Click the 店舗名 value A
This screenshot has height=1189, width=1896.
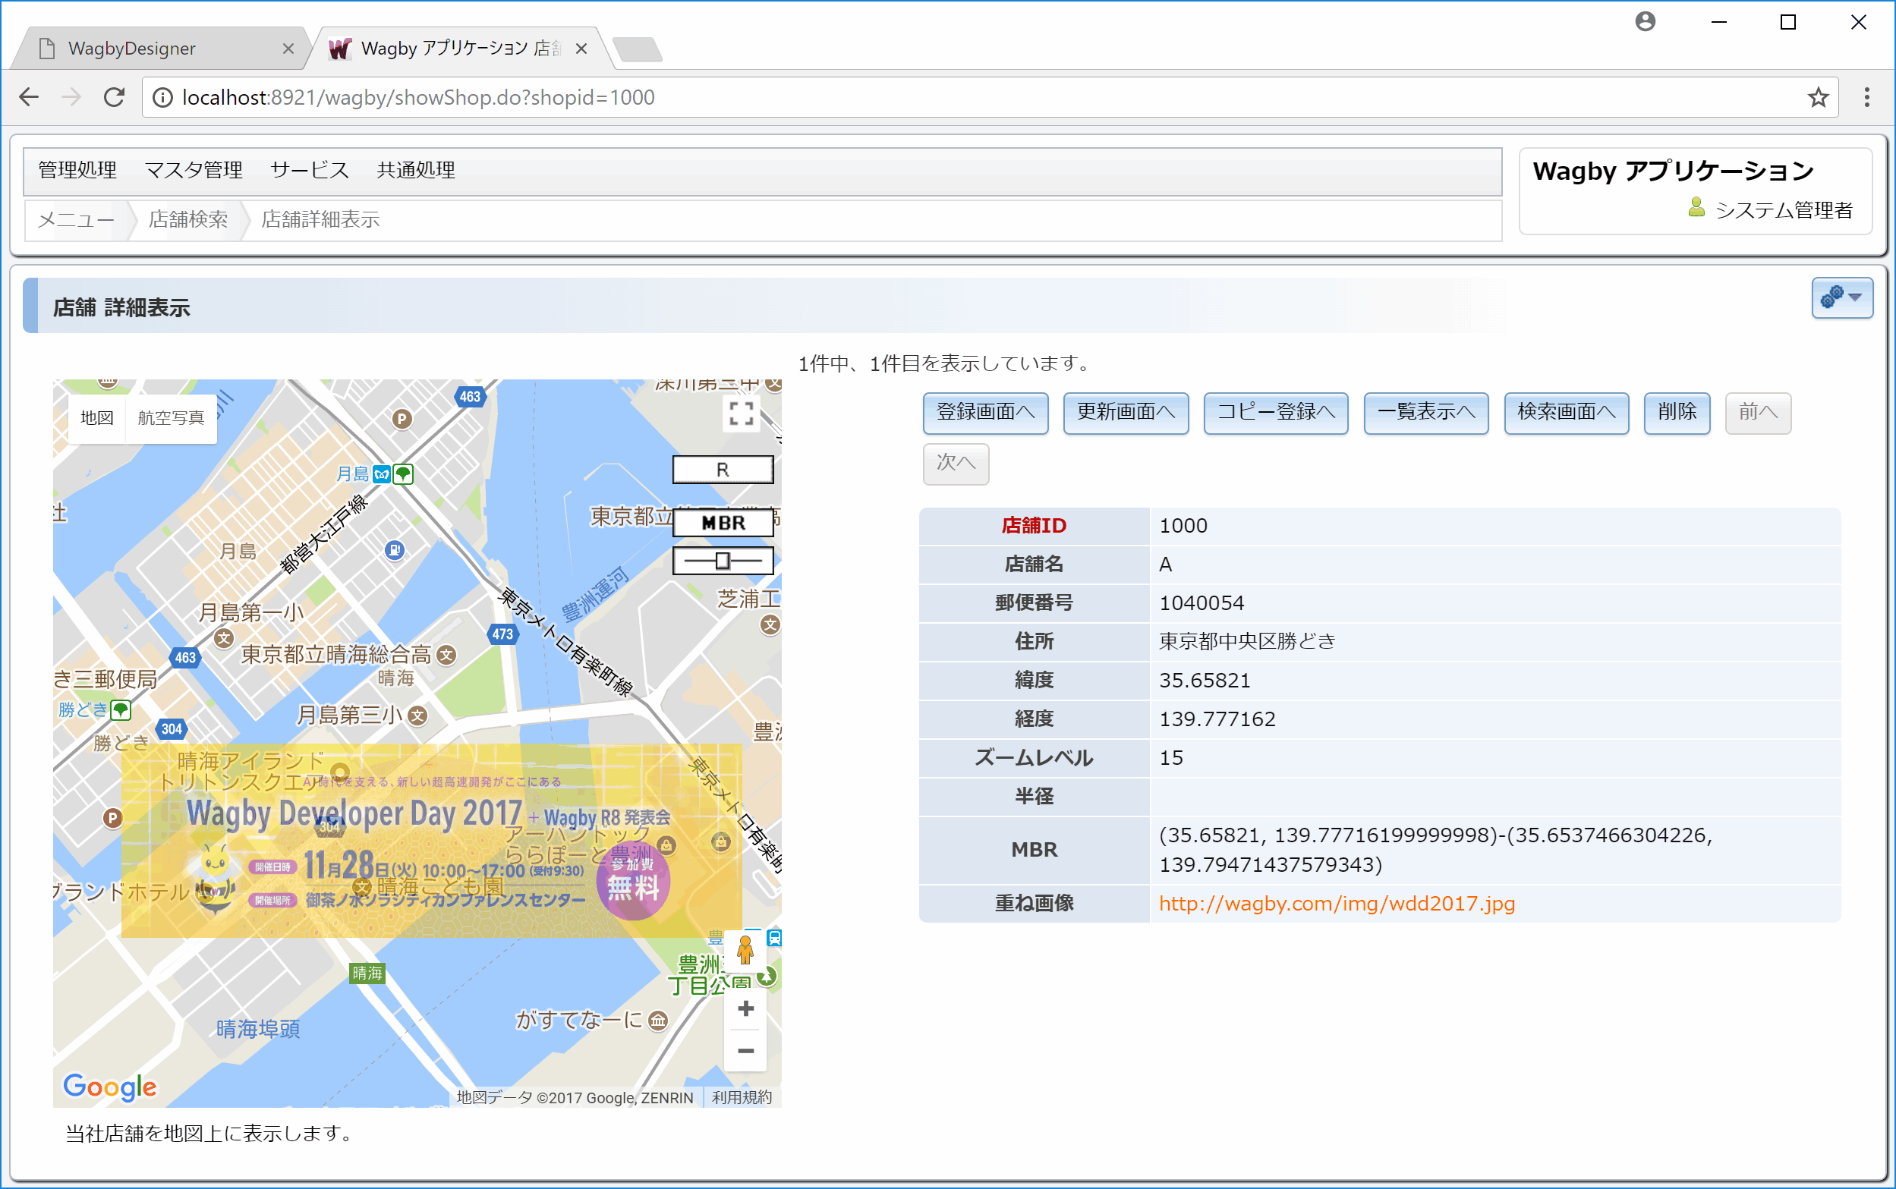click(1165, 565)
